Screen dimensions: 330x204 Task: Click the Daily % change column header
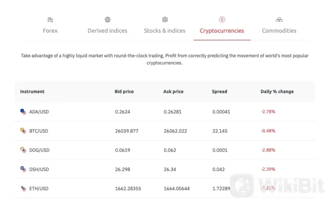tap(277, 92)
